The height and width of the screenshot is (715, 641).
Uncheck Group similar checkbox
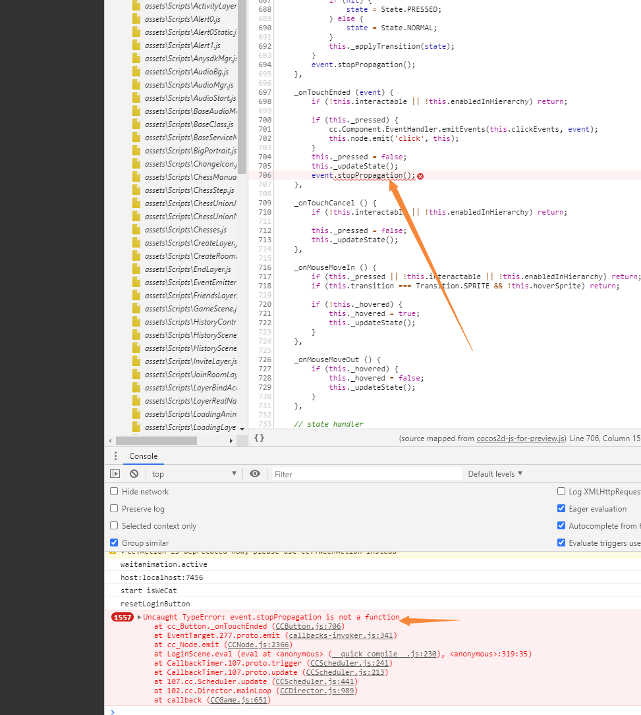tap(114, 543)
